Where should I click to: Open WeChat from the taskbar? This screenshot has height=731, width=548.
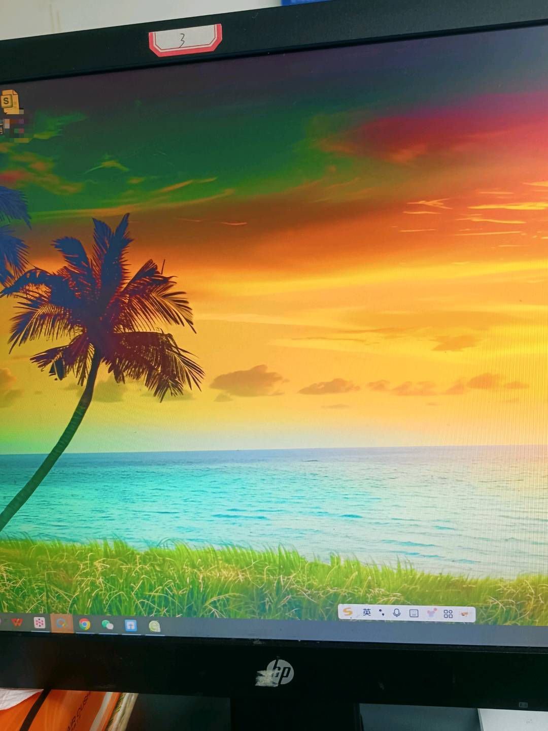[108, 624]
